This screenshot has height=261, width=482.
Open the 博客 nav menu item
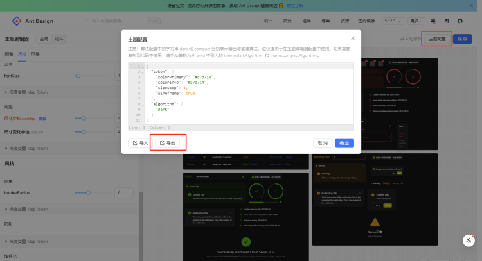(x=326, y=21)
